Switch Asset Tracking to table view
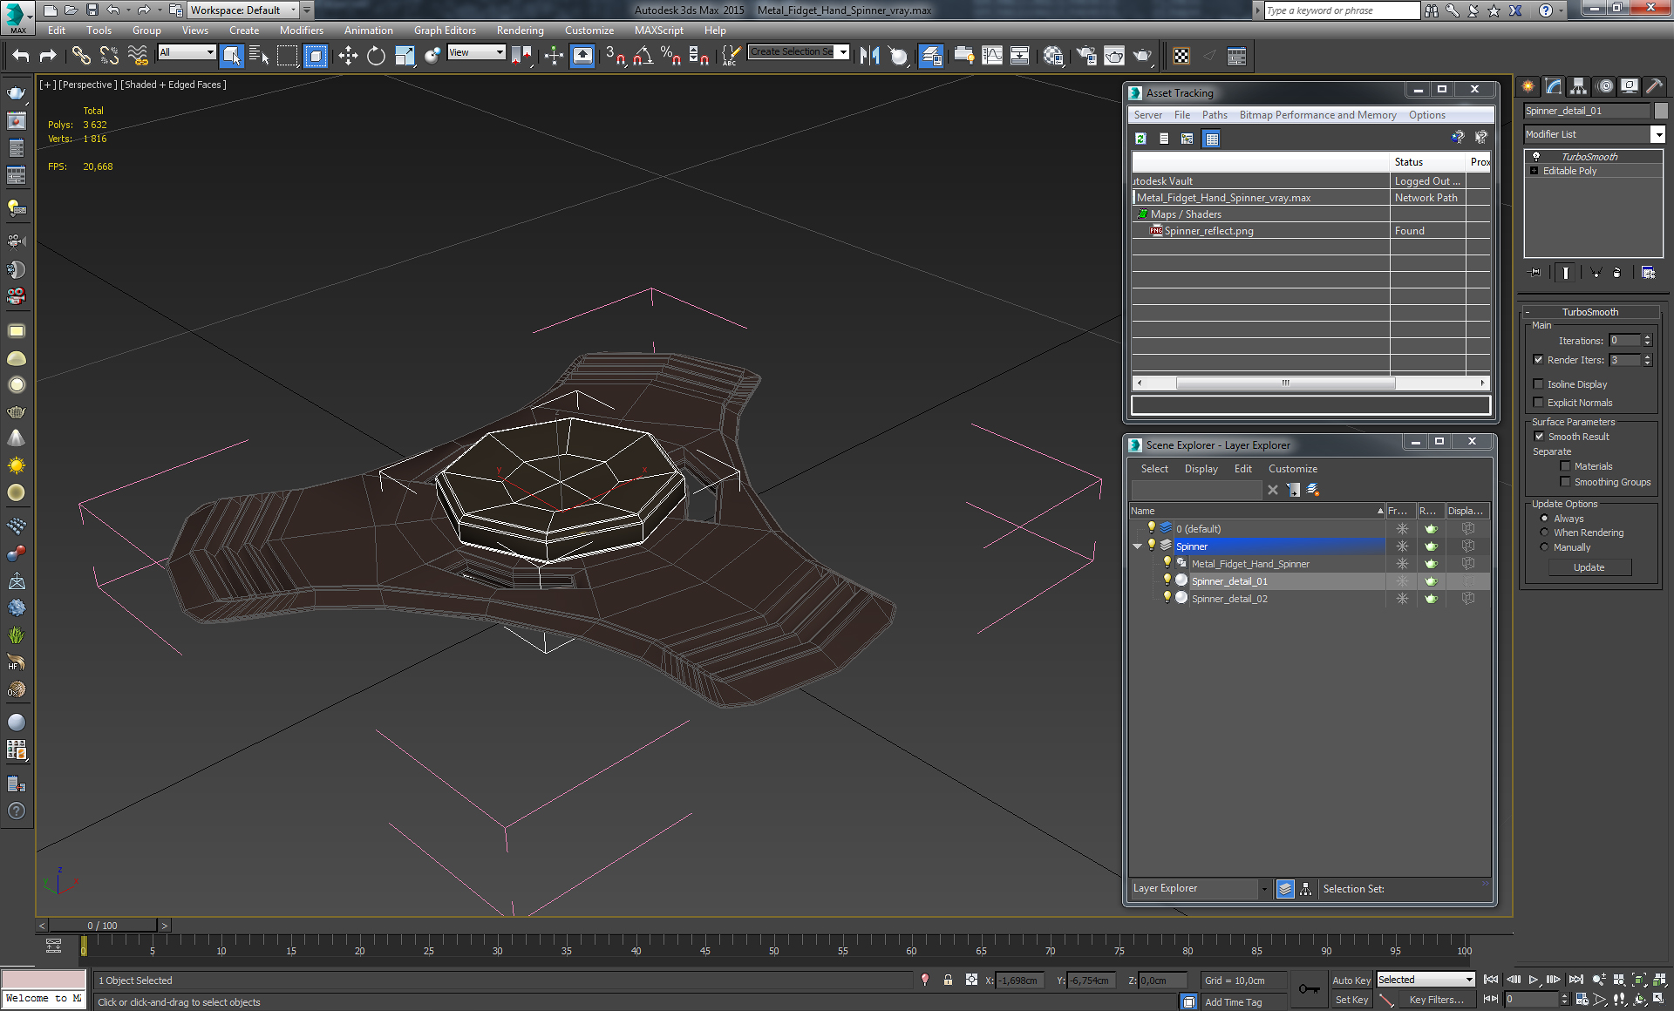1674x1011 pixels. coord(1211,138)
